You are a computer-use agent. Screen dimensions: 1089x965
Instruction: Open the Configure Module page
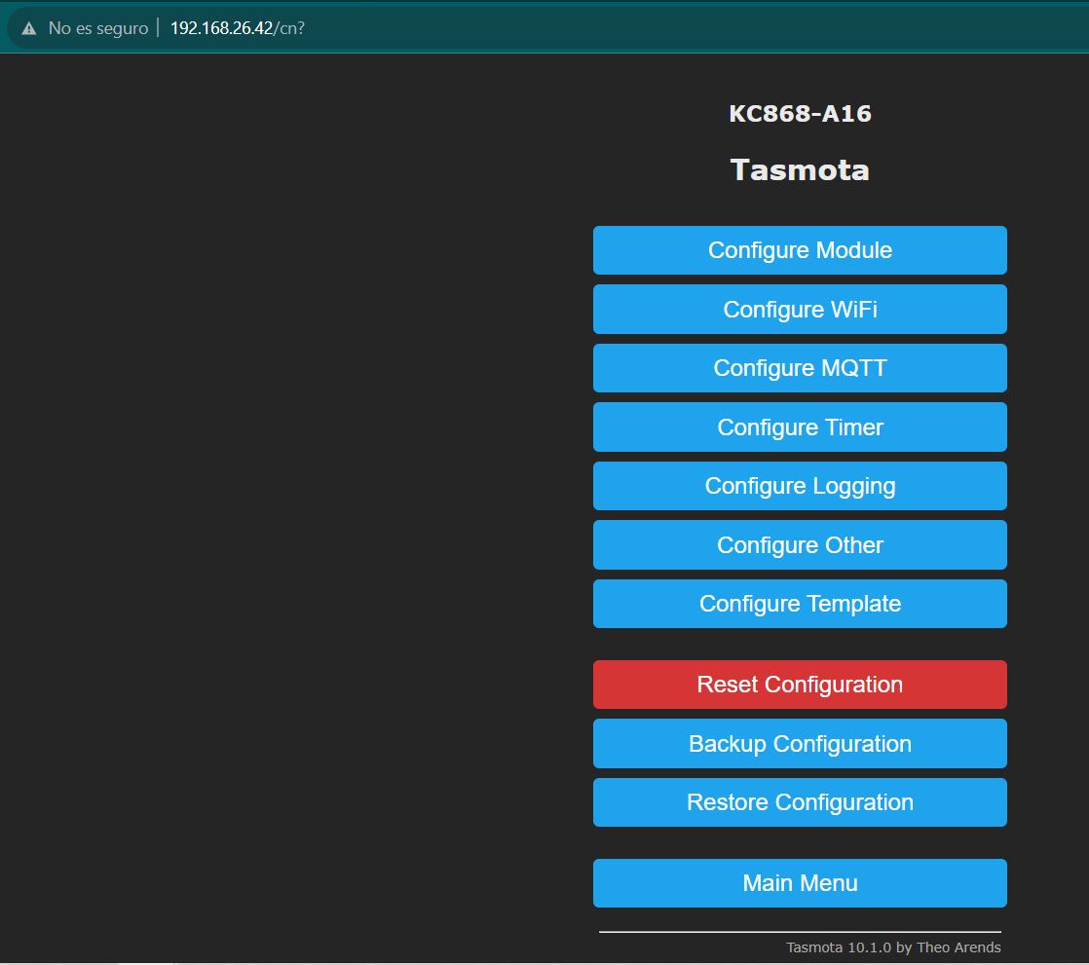click(x=799, y=250)
